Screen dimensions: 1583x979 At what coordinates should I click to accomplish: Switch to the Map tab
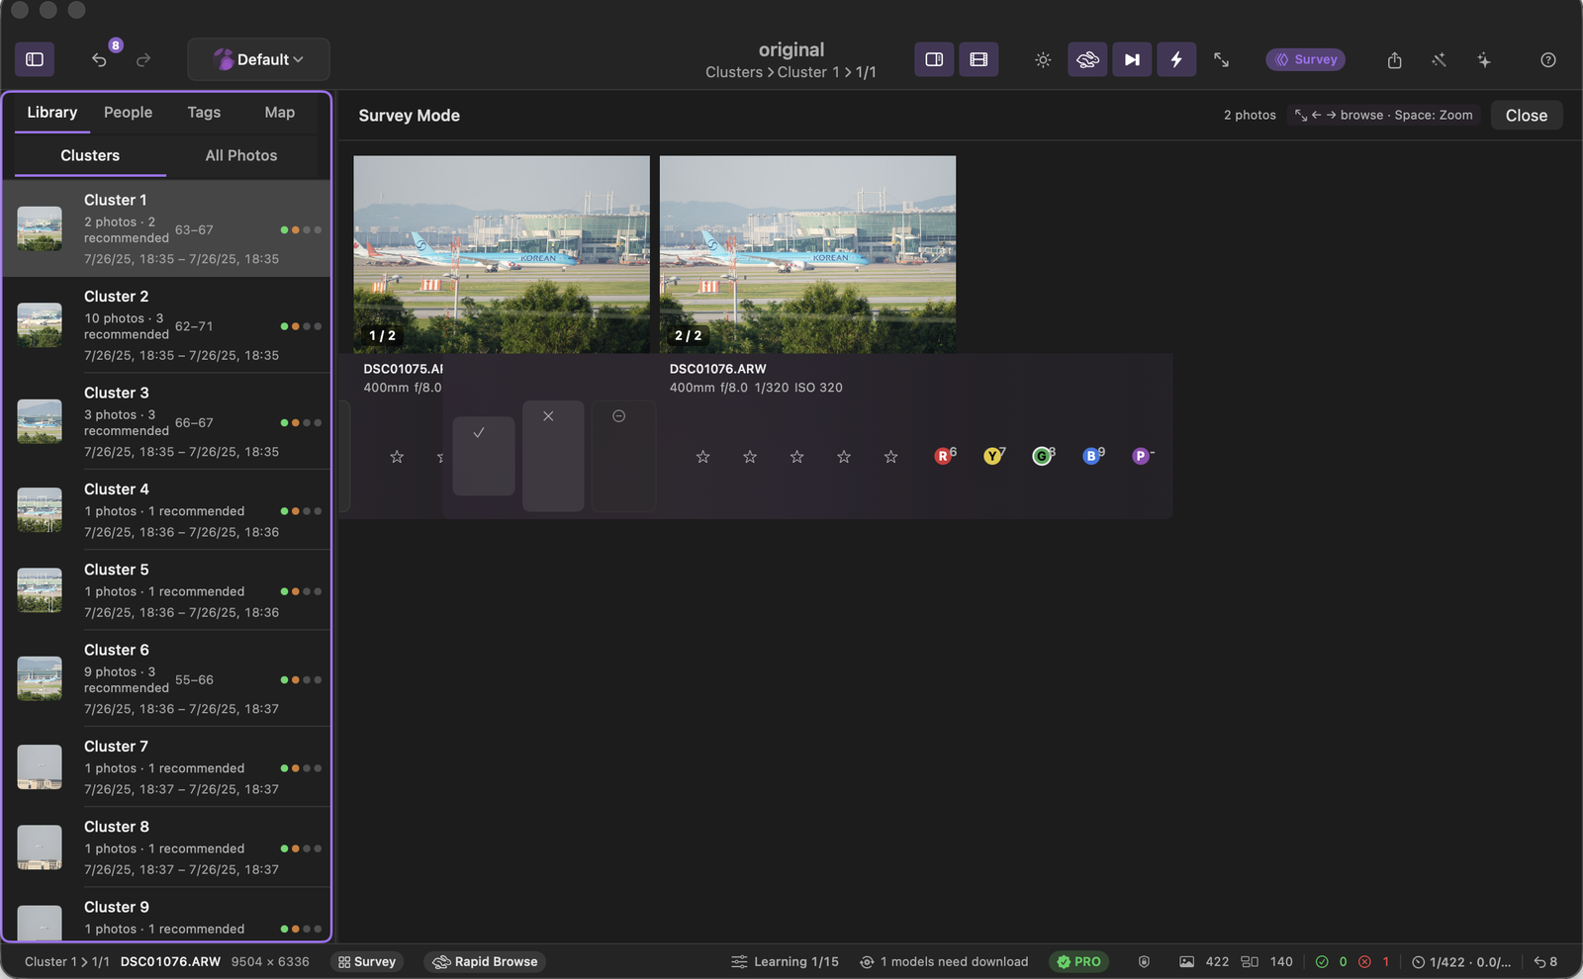click(280, 113)
